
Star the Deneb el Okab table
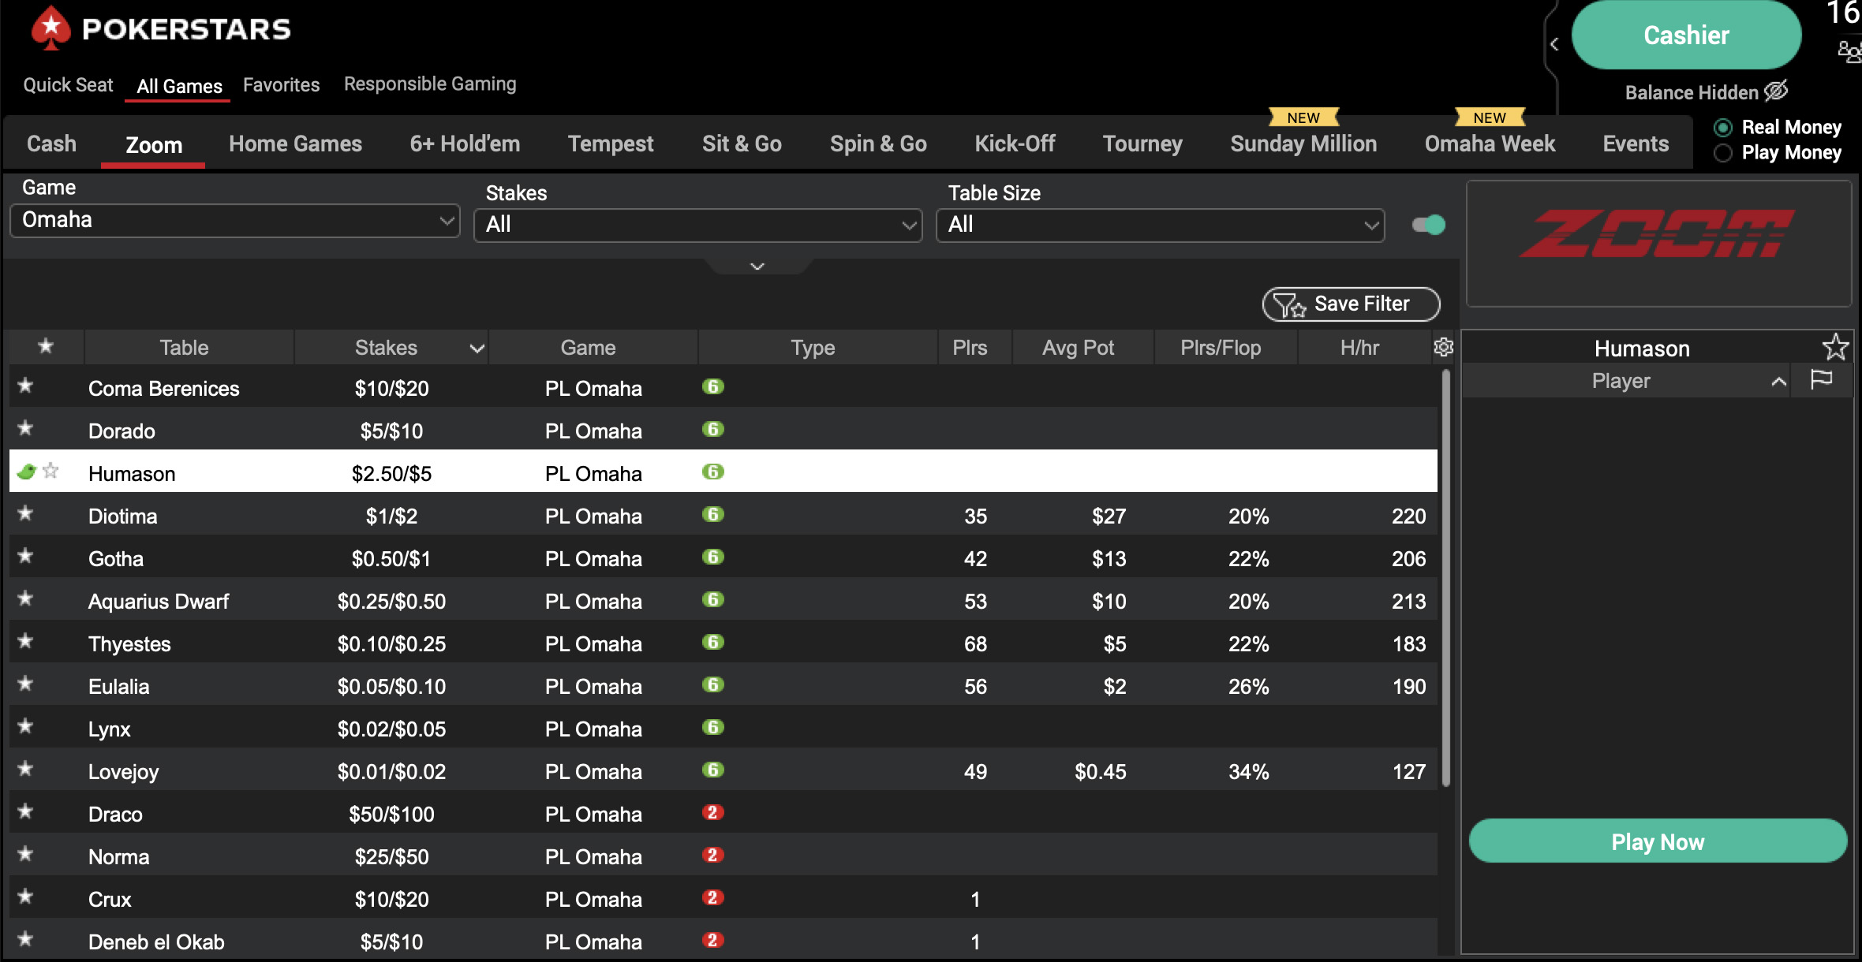click(x=25, y=939)
